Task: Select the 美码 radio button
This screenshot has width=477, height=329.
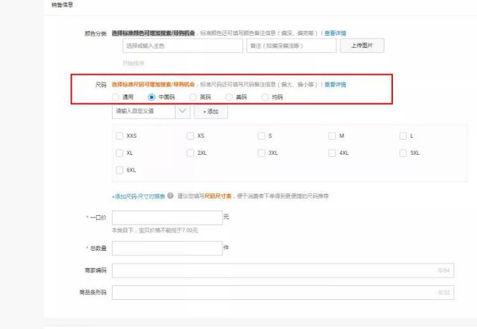Action: pyautogui.click(x=229, y=98)
